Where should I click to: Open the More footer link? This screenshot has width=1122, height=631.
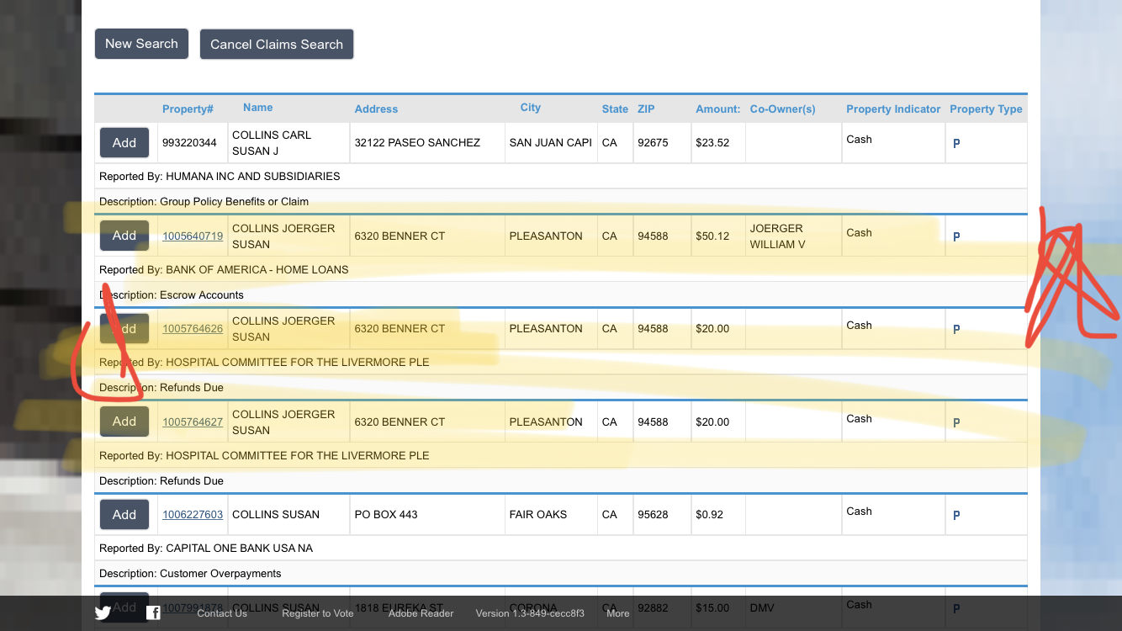pyautogui.click(x=617, y=613)
